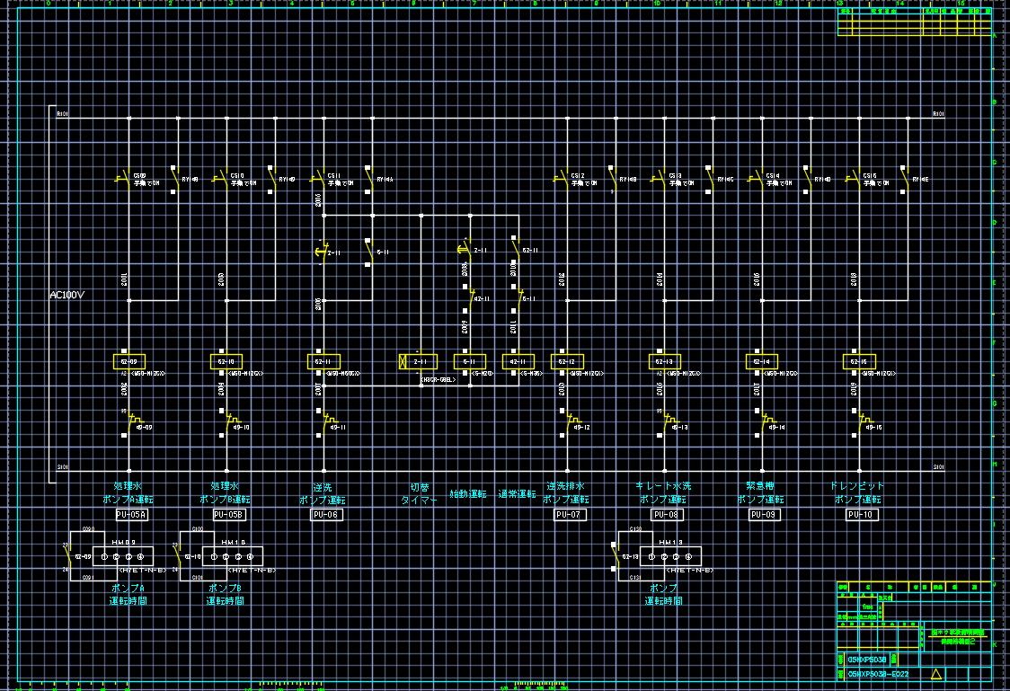Click the PU-05A equipment tag

click(x=130, y=515)
